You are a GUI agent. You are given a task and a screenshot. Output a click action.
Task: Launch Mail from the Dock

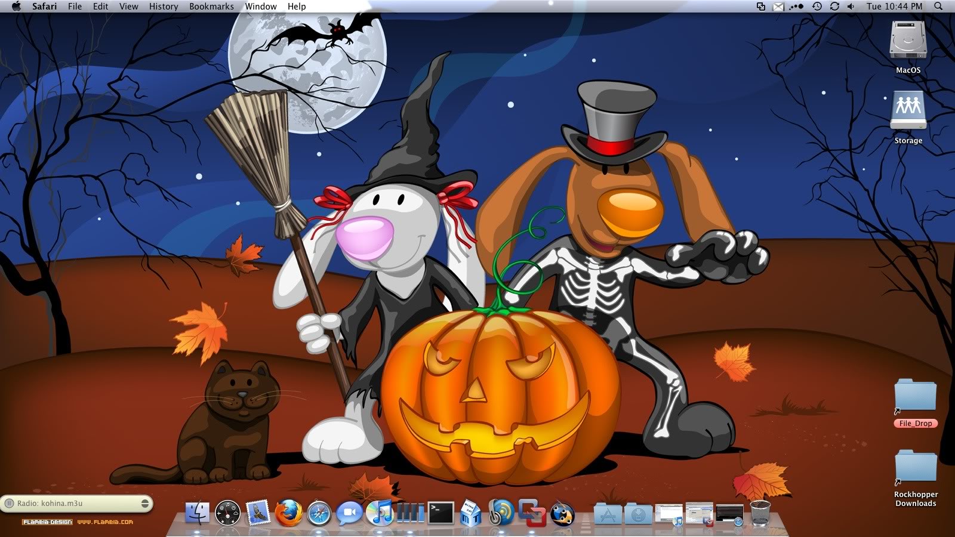[x=258, y=513]
